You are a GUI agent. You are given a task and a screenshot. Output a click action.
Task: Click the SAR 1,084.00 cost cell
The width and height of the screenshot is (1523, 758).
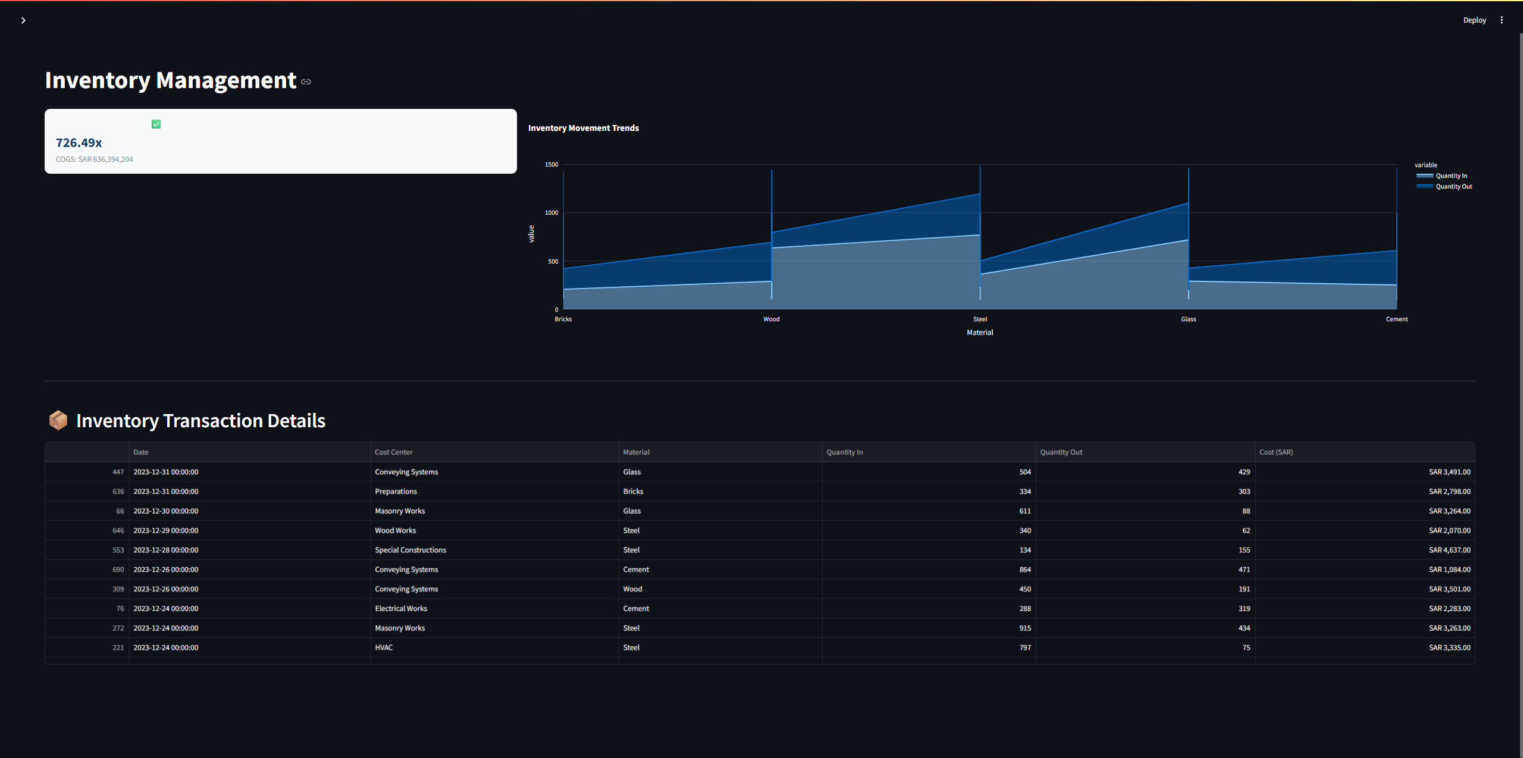tap(1365, 570)
